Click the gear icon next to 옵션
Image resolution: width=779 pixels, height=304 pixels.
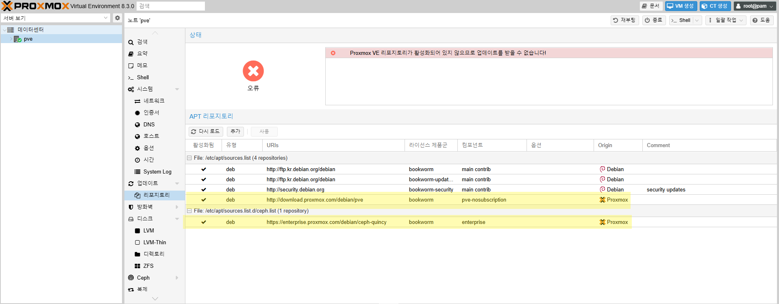(137, 148)
